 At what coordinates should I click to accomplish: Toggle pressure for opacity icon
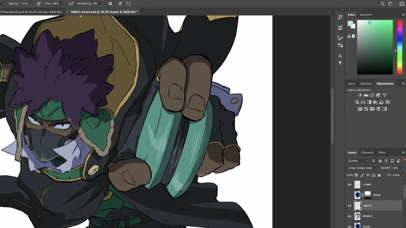38,3
